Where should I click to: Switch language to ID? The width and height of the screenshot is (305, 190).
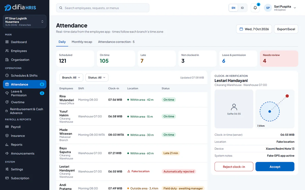click(242, 8)
